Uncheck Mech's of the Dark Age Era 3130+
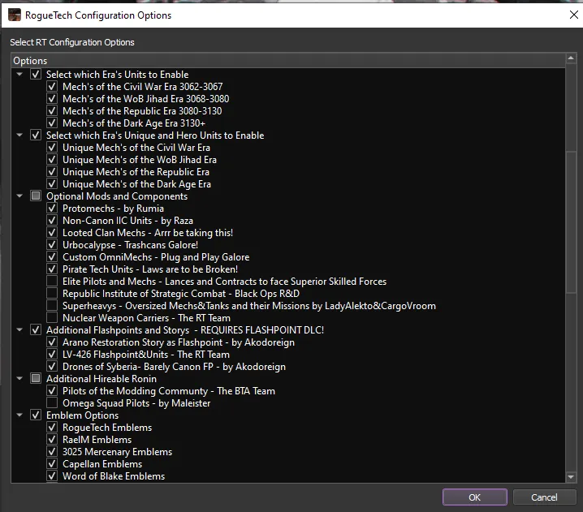Viewport: 583px width, 512px height. point(52,123)
